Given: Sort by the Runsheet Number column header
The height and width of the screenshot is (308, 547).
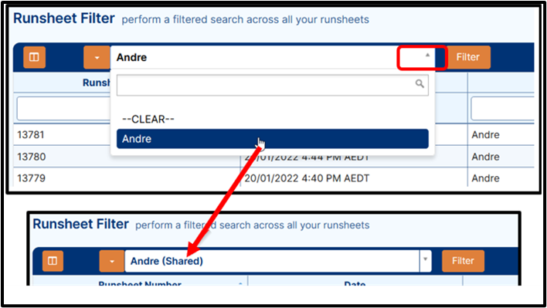Looking at the screenshot, I should 140,283.
